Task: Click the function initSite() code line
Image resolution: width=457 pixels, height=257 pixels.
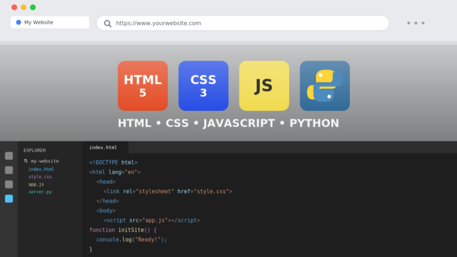Action: coord(123,230)
